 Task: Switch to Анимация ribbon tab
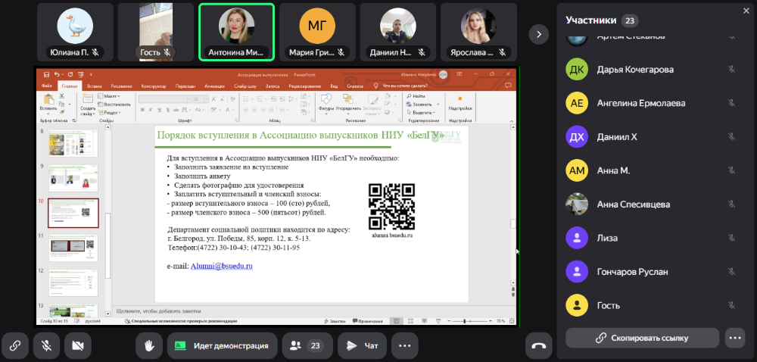[x=214, y=86]
